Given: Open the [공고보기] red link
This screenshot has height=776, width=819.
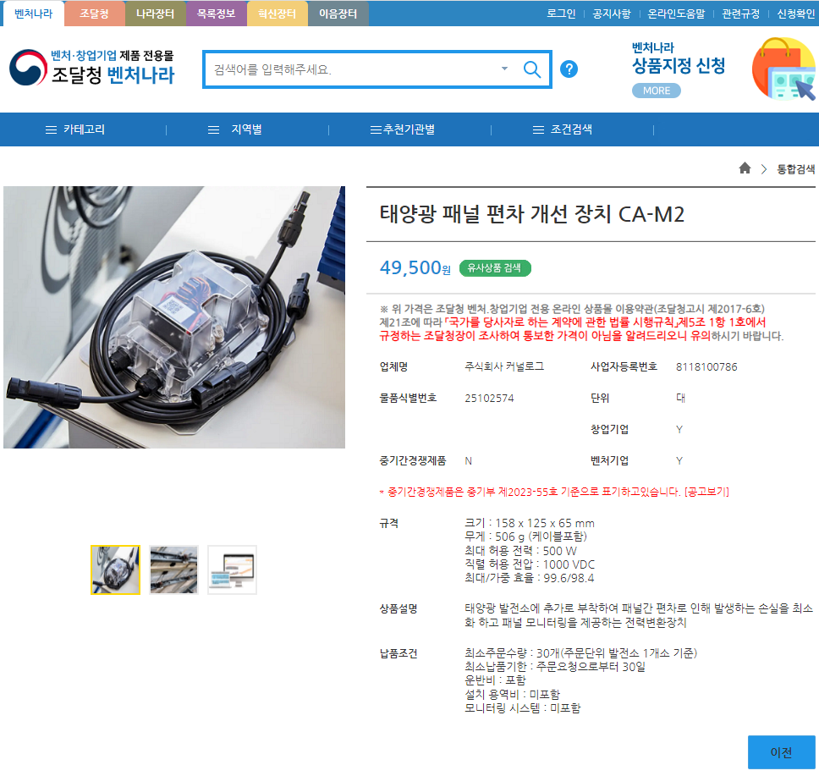Looking at the screenshot, I should click(706, 492).
